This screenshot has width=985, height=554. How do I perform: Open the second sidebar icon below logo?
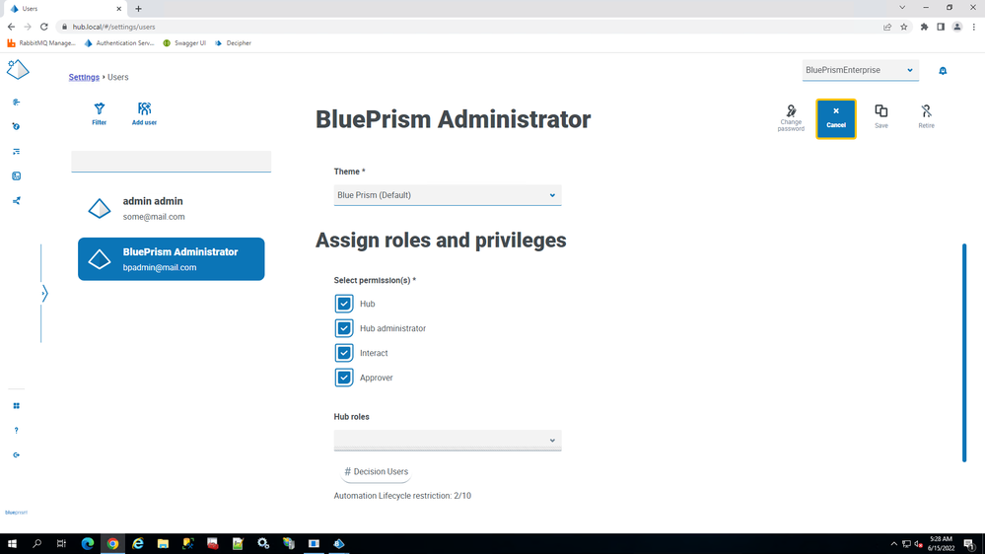tap(17, 126)
